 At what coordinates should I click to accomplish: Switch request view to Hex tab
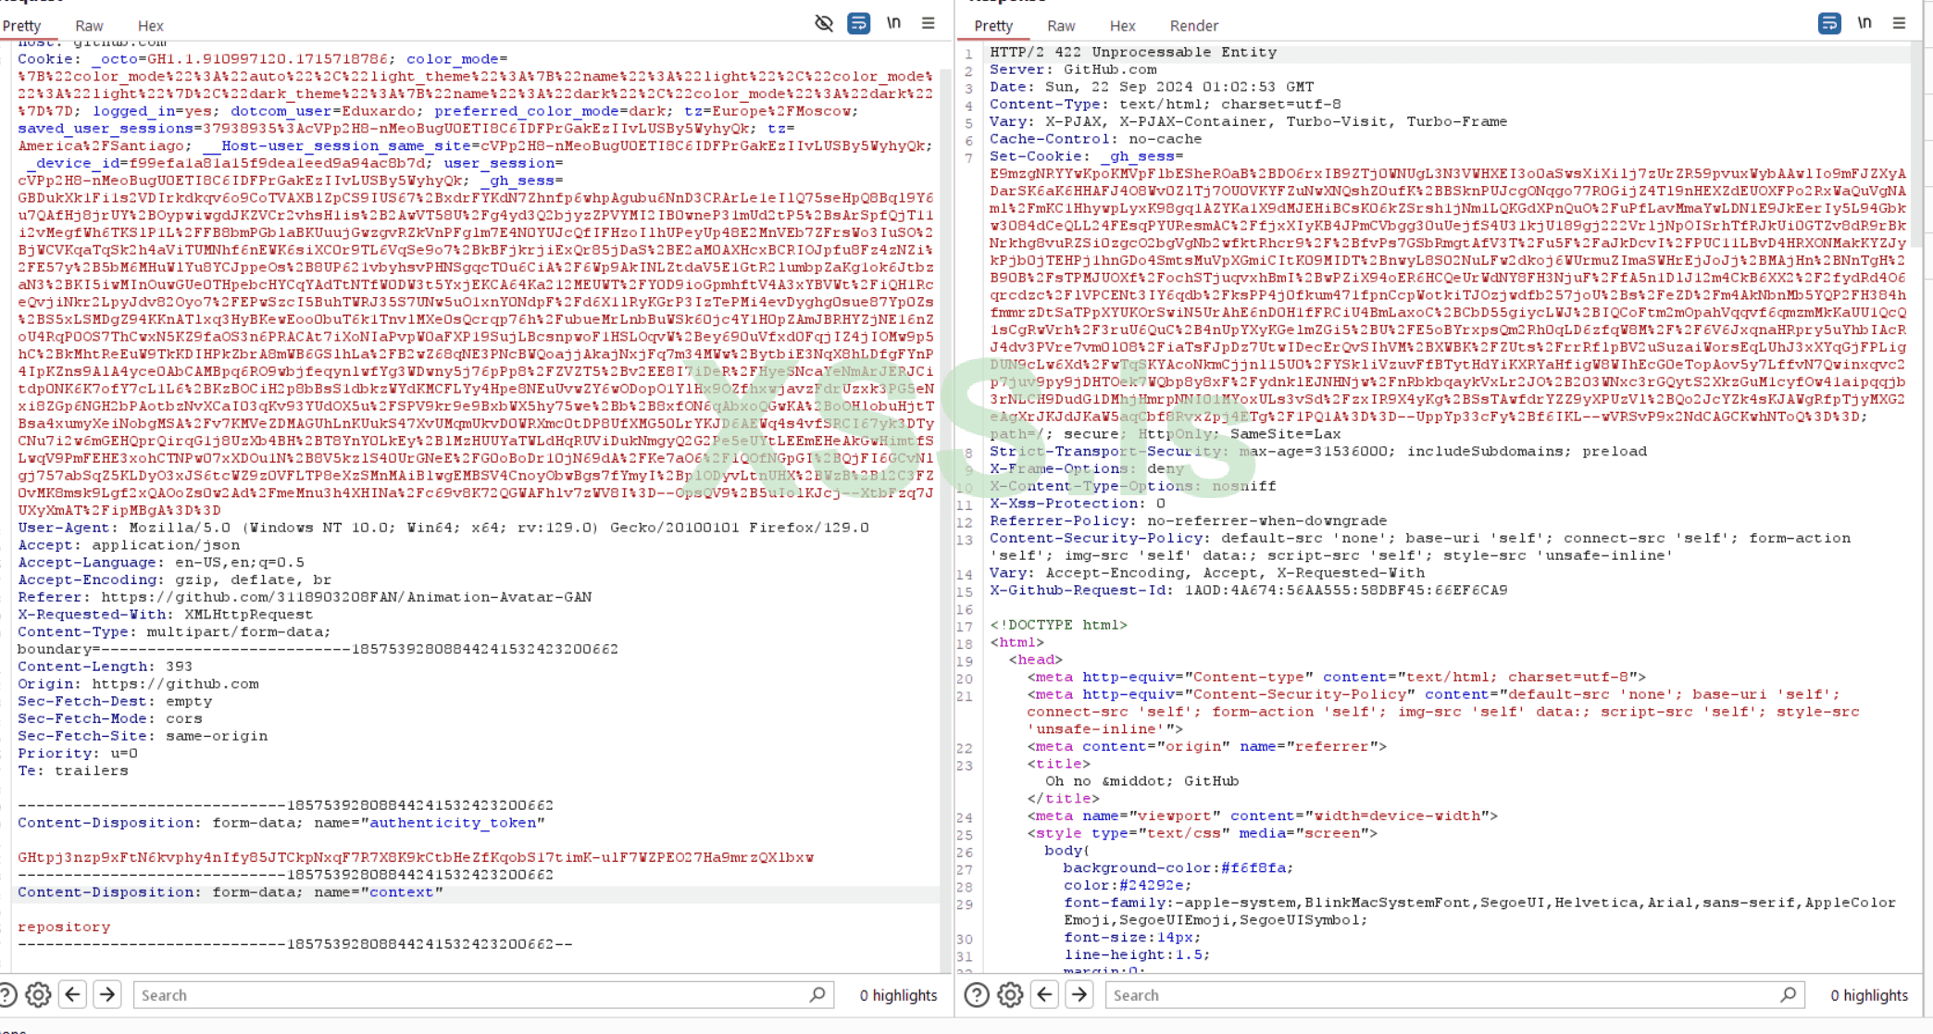pos(150,26)
